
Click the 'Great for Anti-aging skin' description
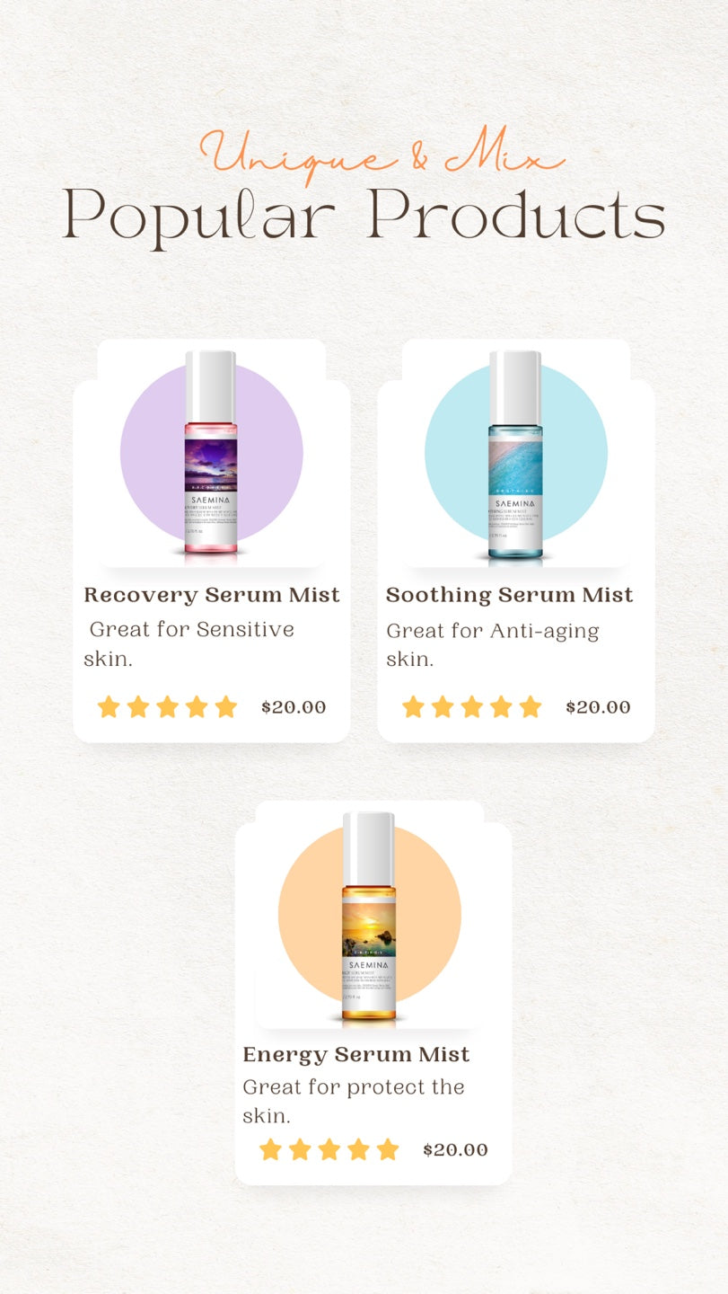tap(493, 645)
